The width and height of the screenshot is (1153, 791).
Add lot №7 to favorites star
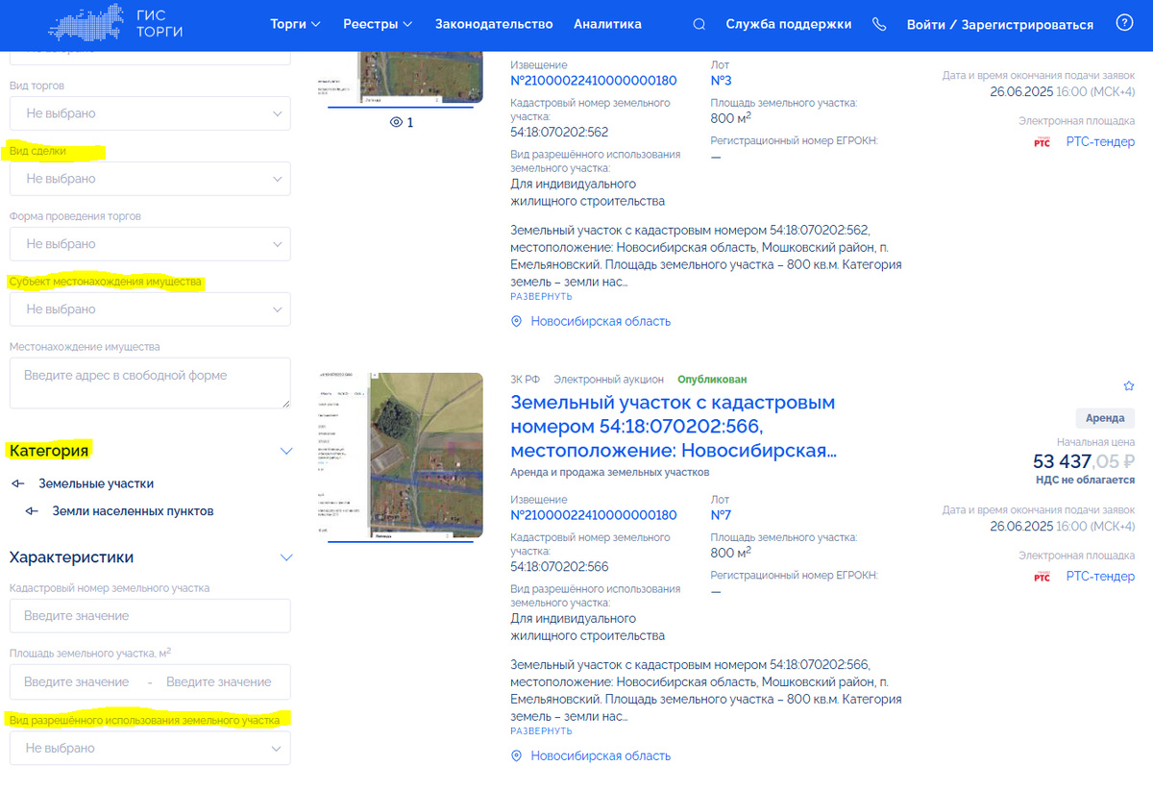(x=1129, y=385)
